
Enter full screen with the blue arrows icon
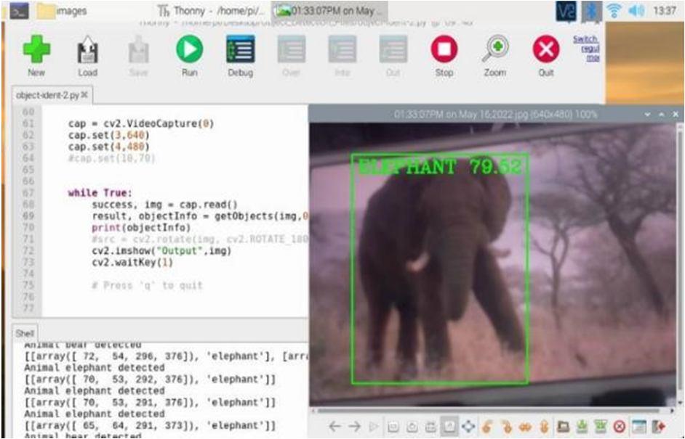468,426
